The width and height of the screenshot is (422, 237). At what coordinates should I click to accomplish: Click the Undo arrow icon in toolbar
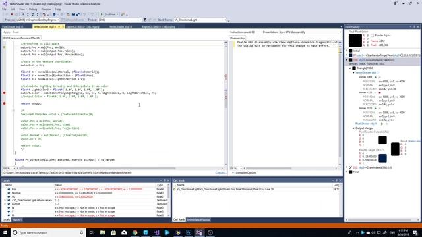[x=84, y=14]
